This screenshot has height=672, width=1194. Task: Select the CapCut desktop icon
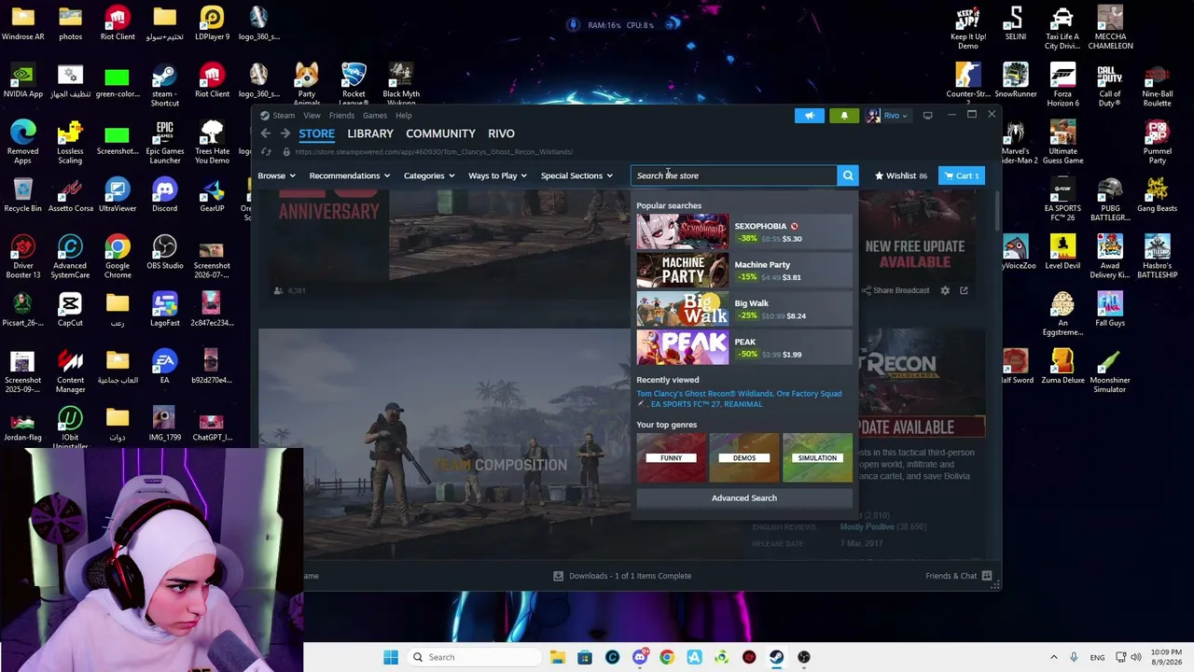coord(70,310)
